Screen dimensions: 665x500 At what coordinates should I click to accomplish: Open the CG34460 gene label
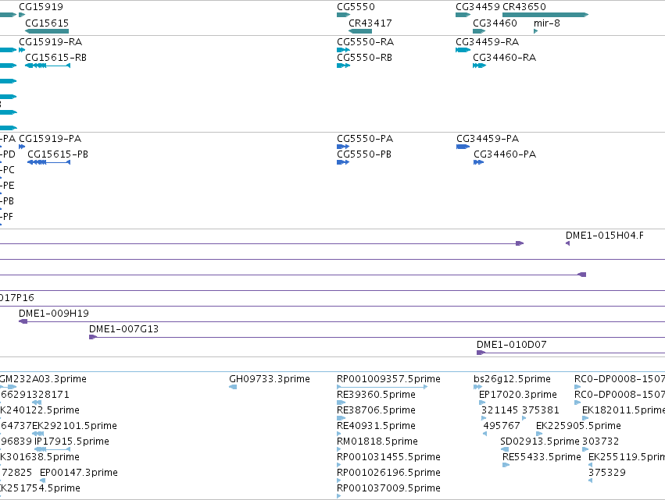pyautogui.click(x=495, y=23)
